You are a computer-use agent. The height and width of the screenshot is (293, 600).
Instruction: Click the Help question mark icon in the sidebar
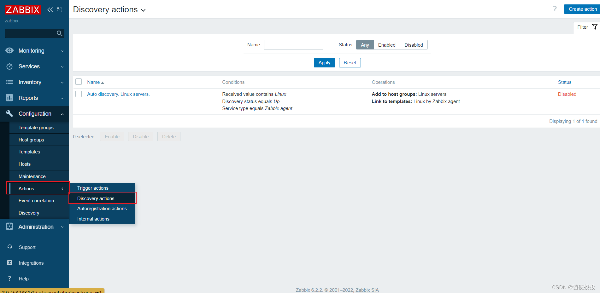(9, 279)
